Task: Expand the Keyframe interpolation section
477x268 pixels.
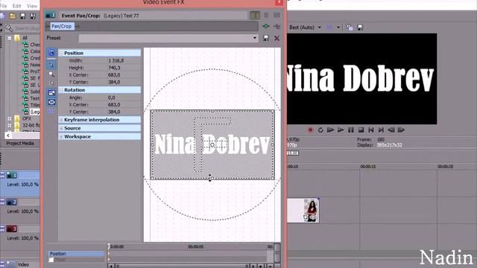Action: coord(61,120)
